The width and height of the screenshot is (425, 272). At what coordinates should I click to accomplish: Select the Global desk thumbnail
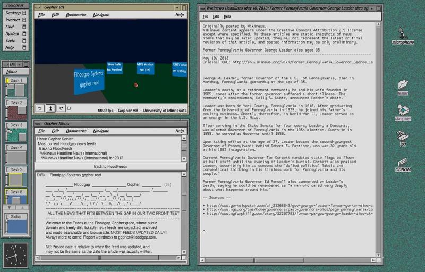[16, 224]
